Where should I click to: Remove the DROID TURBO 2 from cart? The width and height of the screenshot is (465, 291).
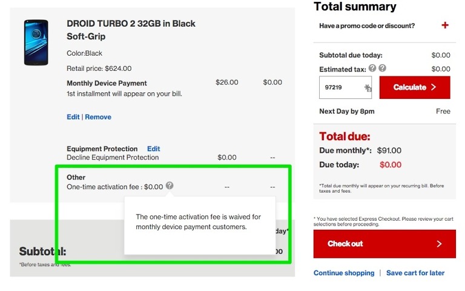tap(98, 117)
